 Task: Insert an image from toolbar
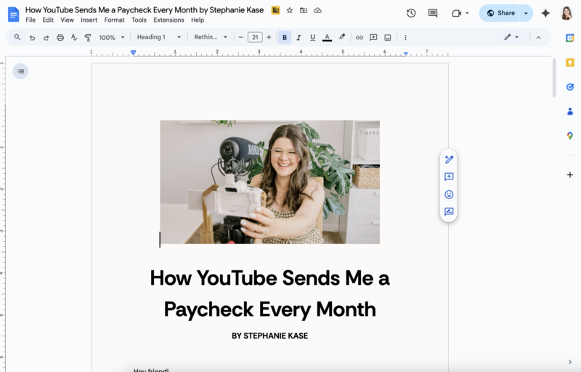coord(388,38)
